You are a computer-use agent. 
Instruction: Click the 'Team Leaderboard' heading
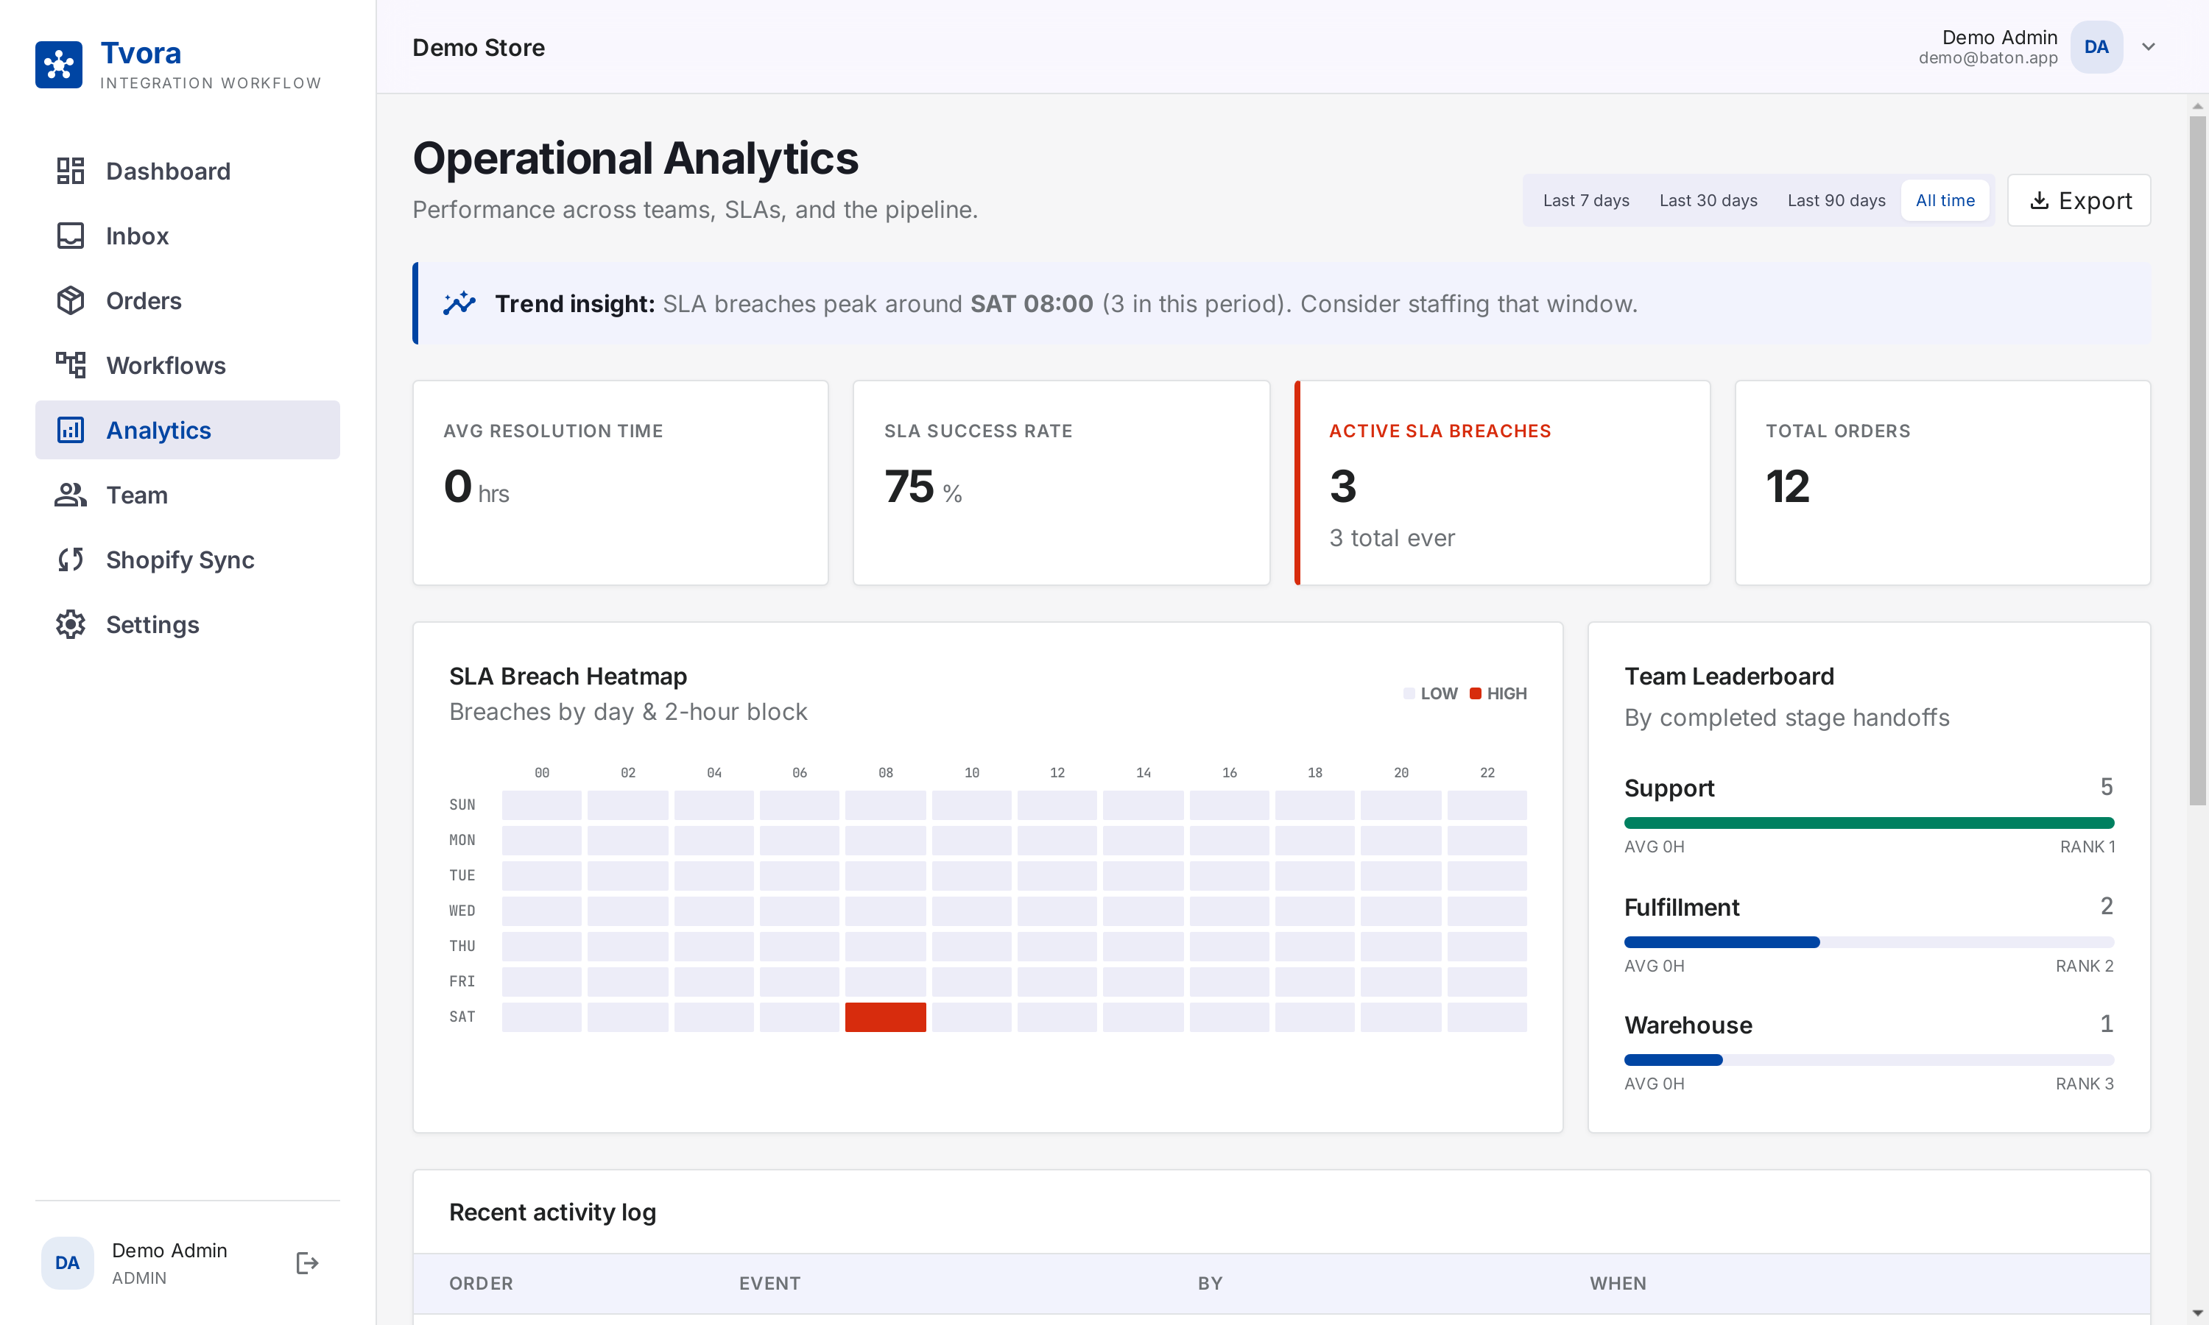point(1729,676)
